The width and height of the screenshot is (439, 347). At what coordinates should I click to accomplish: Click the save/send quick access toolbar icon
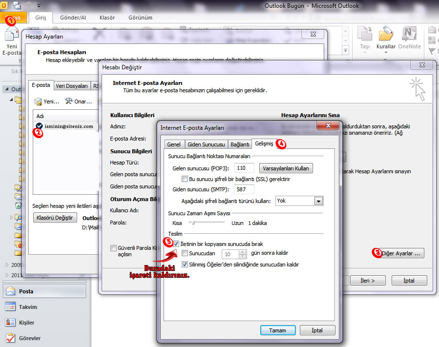click(18, 5)
